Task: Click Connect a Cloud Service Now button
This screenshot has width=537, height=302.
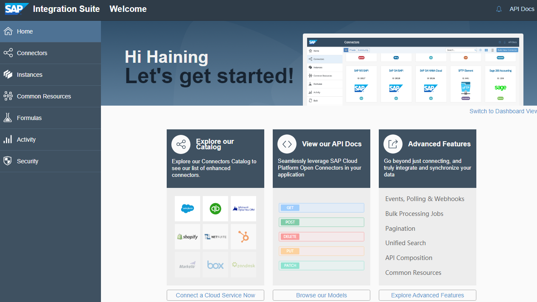Action: point(215,295)
